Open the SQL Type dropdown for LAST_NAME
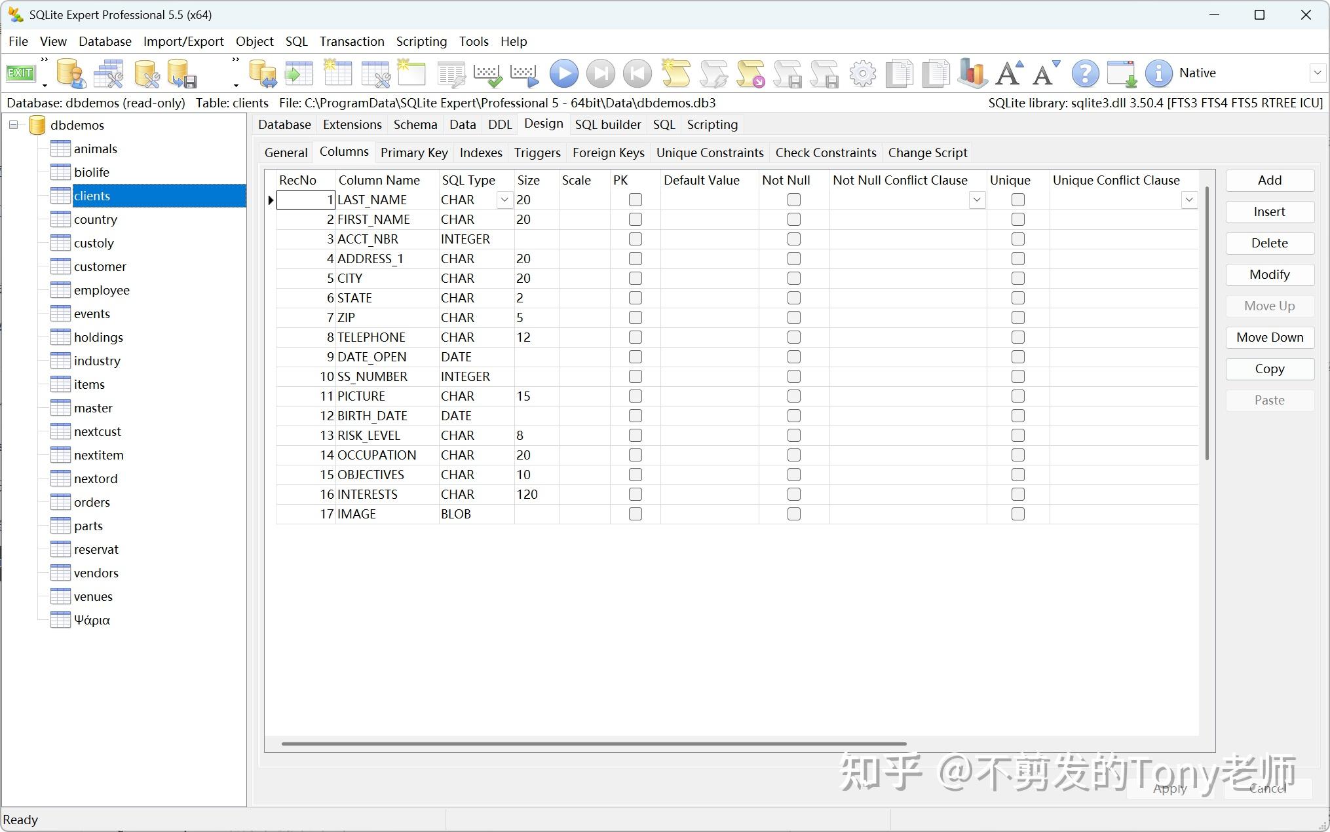 point(504,200)
